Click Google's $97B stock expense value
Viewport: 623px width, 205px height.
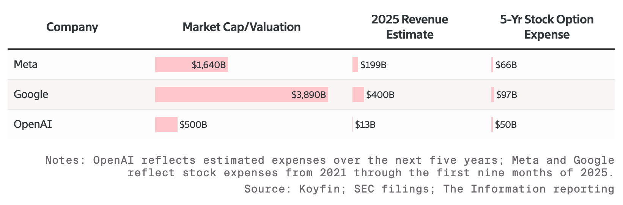(507, 95)
